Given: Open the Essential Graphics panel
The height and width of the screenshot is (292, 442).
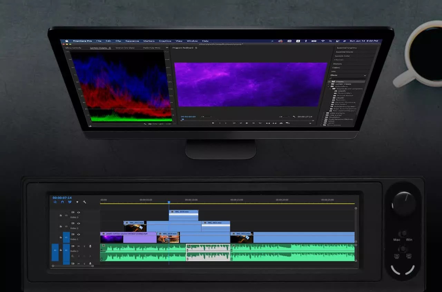Looking at the screenshot, I should click(x=346, y=48).
